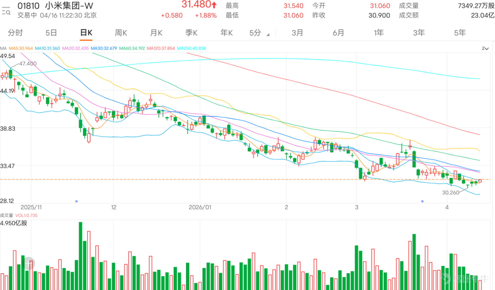Click the 2025/11 date axis label
Image resolution: width=495 pixels, height=290 pixels.
point(31,207)
